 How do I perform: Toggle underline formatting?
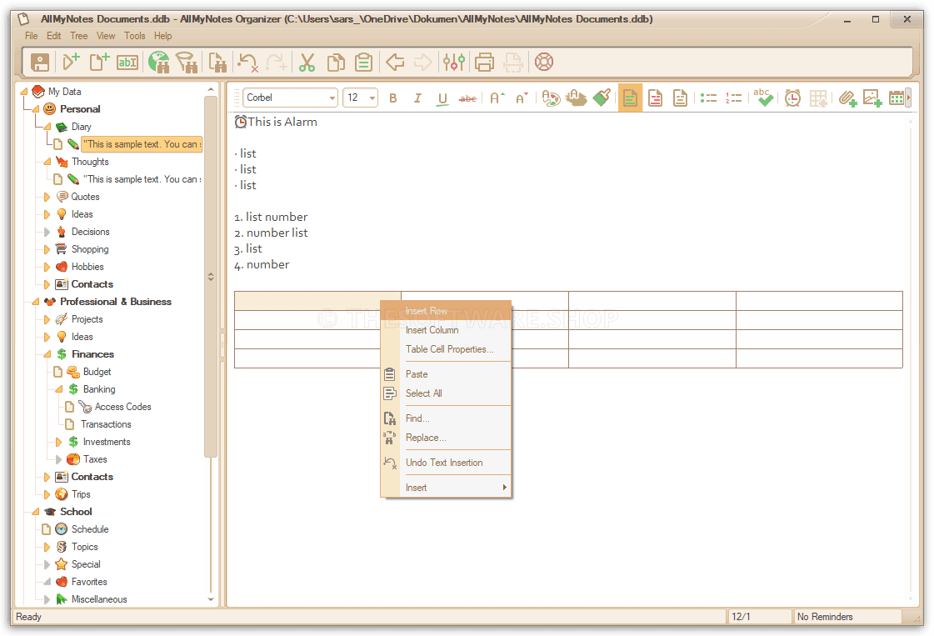click(442, 98)
